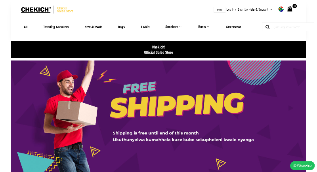Open the T-Shirt category
The width and height of the screenshot is (317, 172).
point(145,27)
